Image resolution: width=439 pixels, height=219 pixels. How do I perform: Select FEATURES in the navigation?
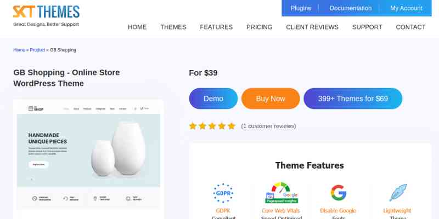pyautogui.click(x=216, y=27)
